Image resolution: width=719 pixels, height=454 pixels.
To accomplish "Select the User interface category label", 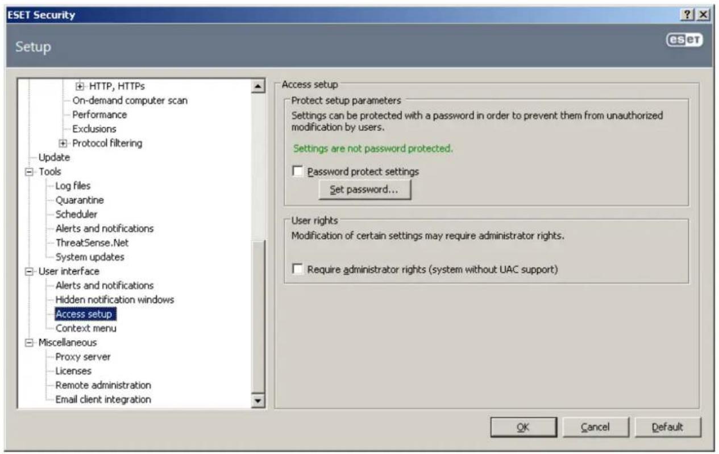I will [68, 271].
